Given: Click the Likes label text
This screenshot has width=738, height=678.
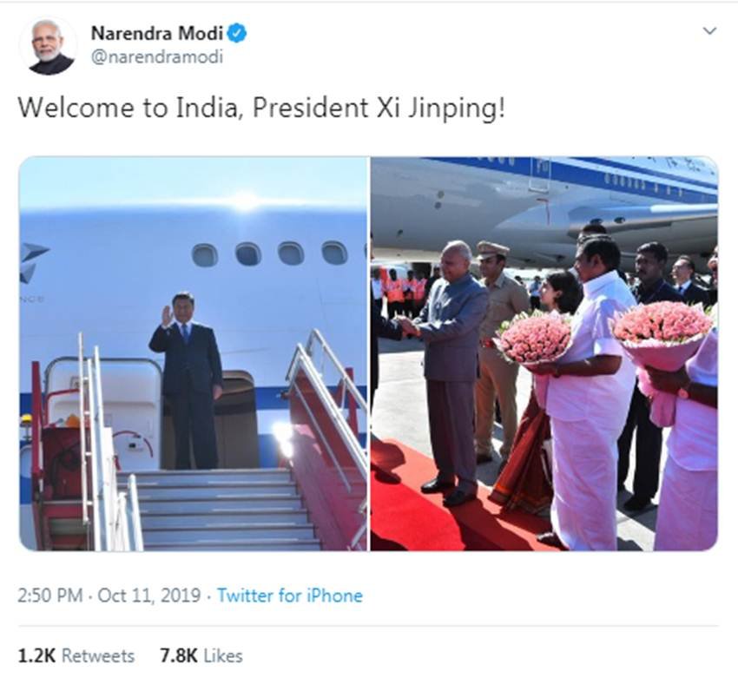Looking at the screenshot, I should 223,656.
